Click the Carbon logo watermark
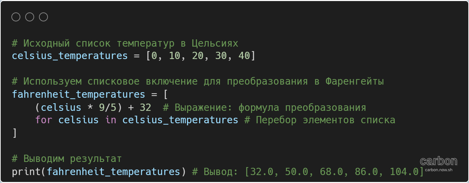This screenshot has height=183, width=469. tap(438, 161)
